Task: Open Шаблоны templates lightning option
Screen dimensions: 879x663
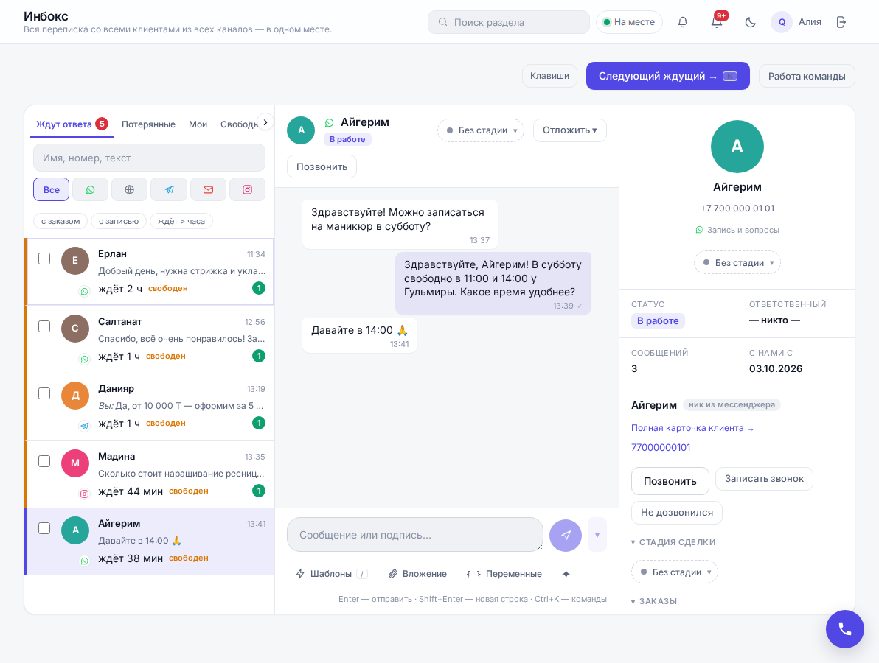Action: pyautogui.click(x=331, y=574)
